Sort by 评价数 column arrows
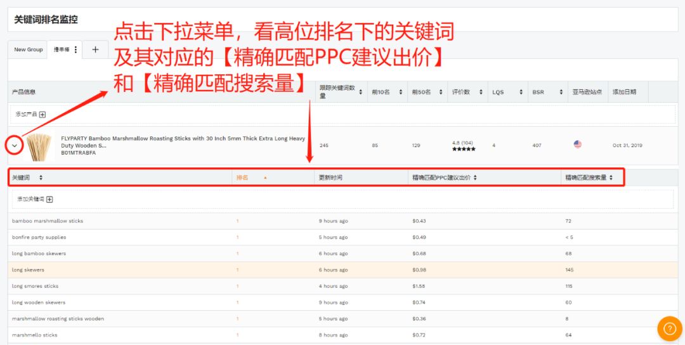 (482, 92)
